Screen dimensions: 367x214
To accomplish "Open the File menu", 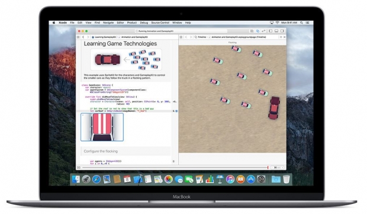I will pos(72,22).
